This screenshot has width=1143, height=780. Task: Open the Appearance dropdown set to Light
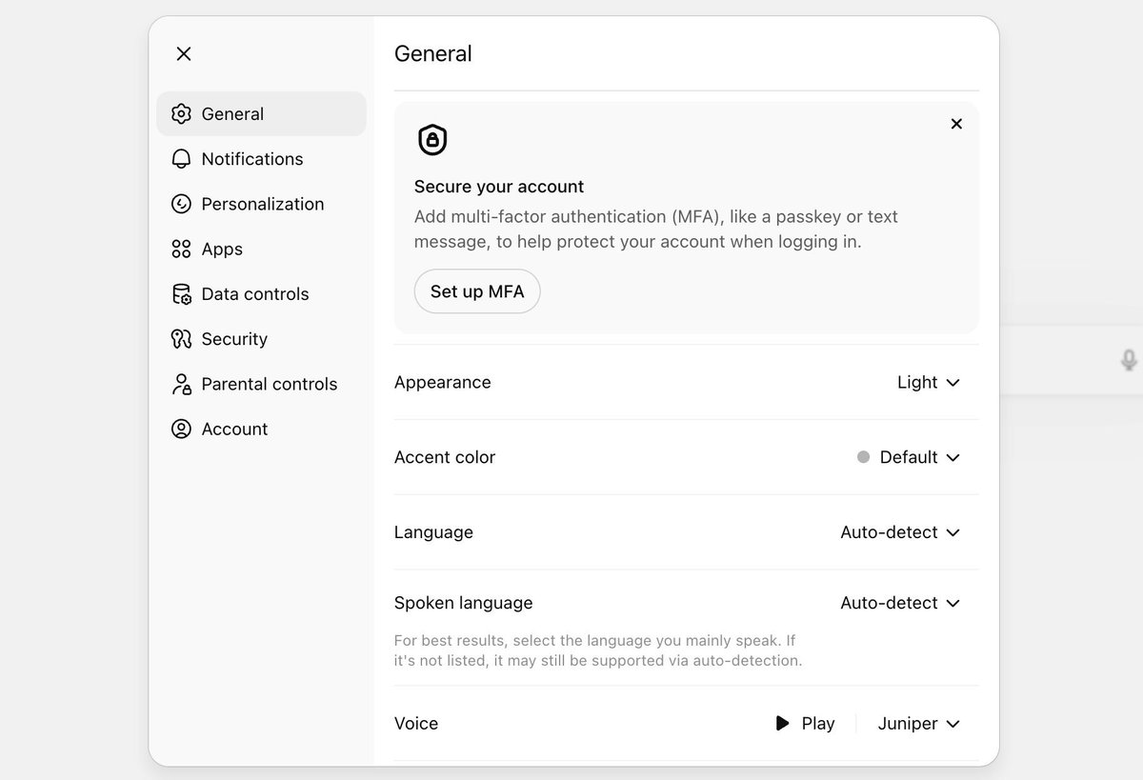pyautogui.click(x=929, y=382)
